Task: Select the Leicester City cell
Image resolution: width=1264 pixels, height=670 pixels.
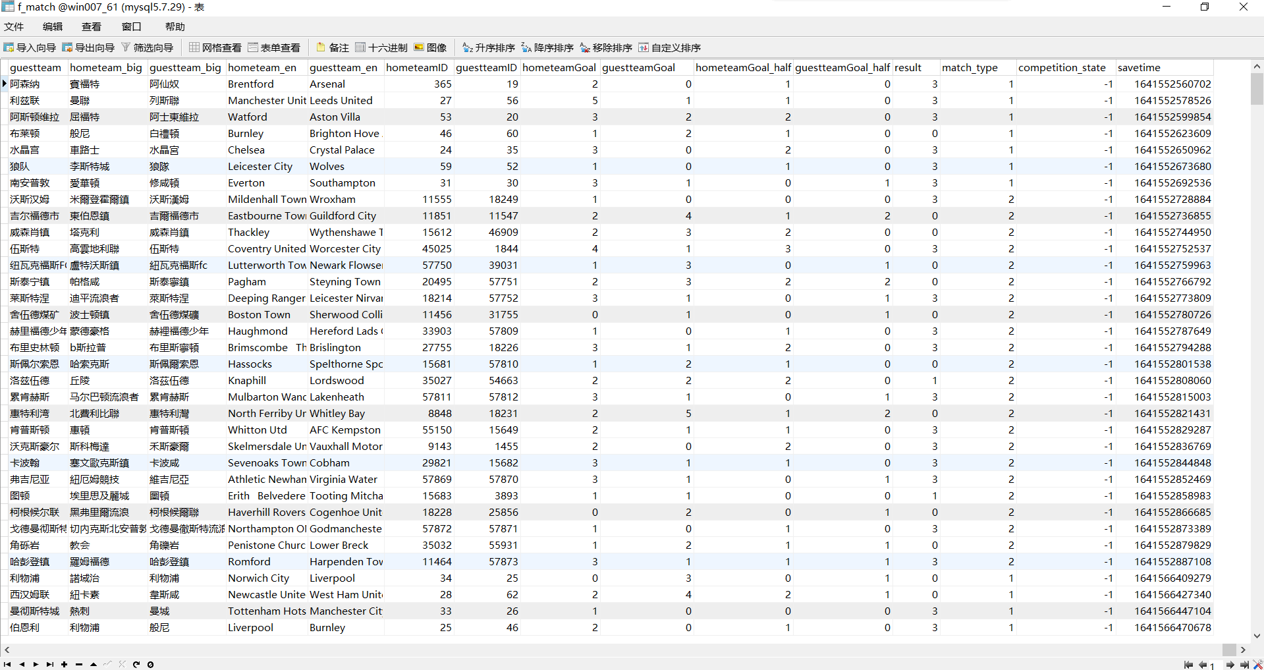Action: [267, 166]
